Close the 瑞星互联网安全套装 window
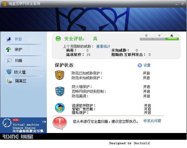 pos(183,4)
